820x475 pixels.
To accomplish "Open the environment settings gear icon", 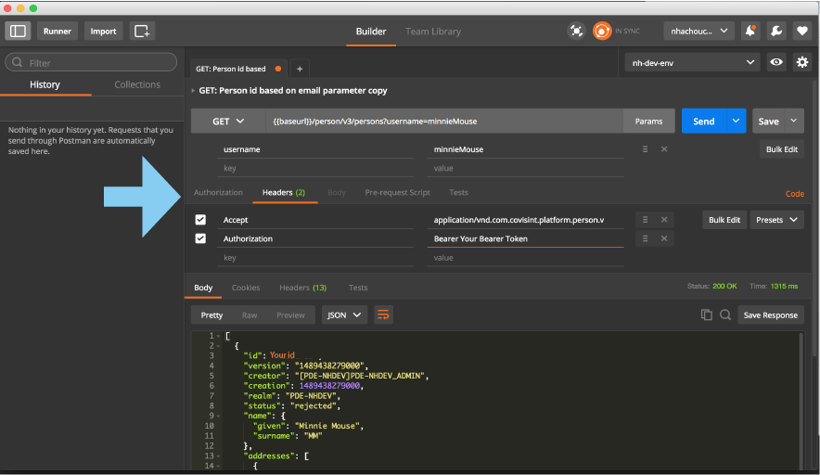I will (x=802, y=62).
